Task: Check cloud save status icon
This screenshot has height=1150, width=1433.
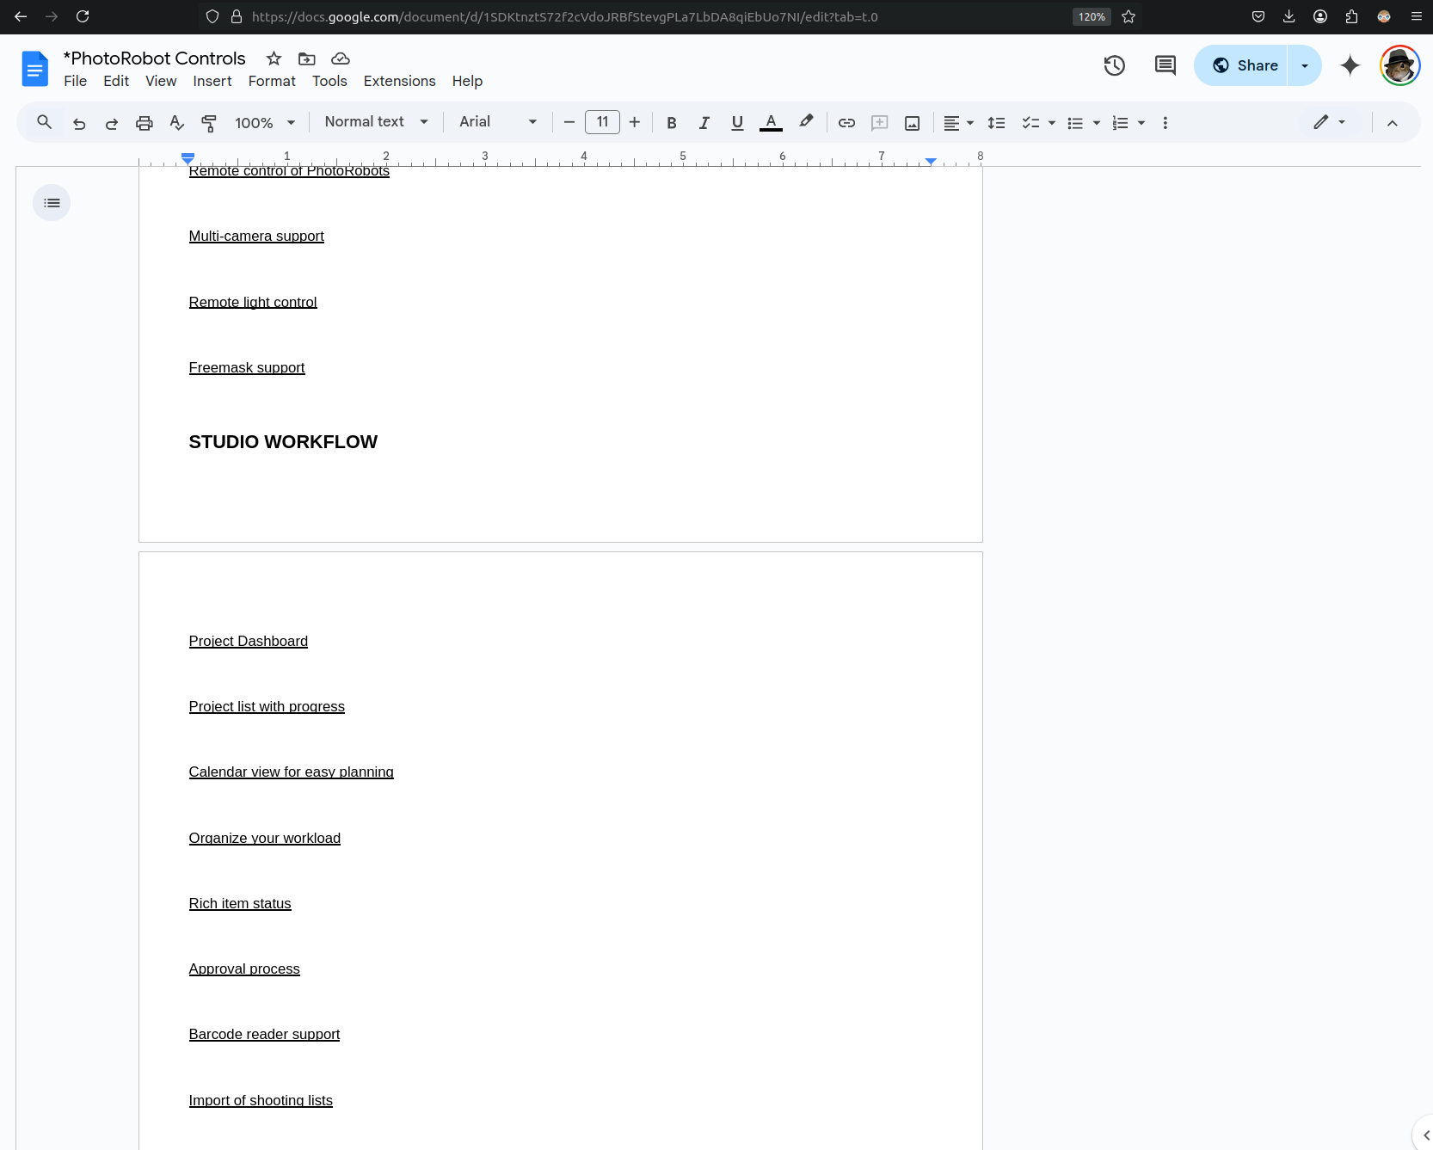Action: (x=341, y=58)
